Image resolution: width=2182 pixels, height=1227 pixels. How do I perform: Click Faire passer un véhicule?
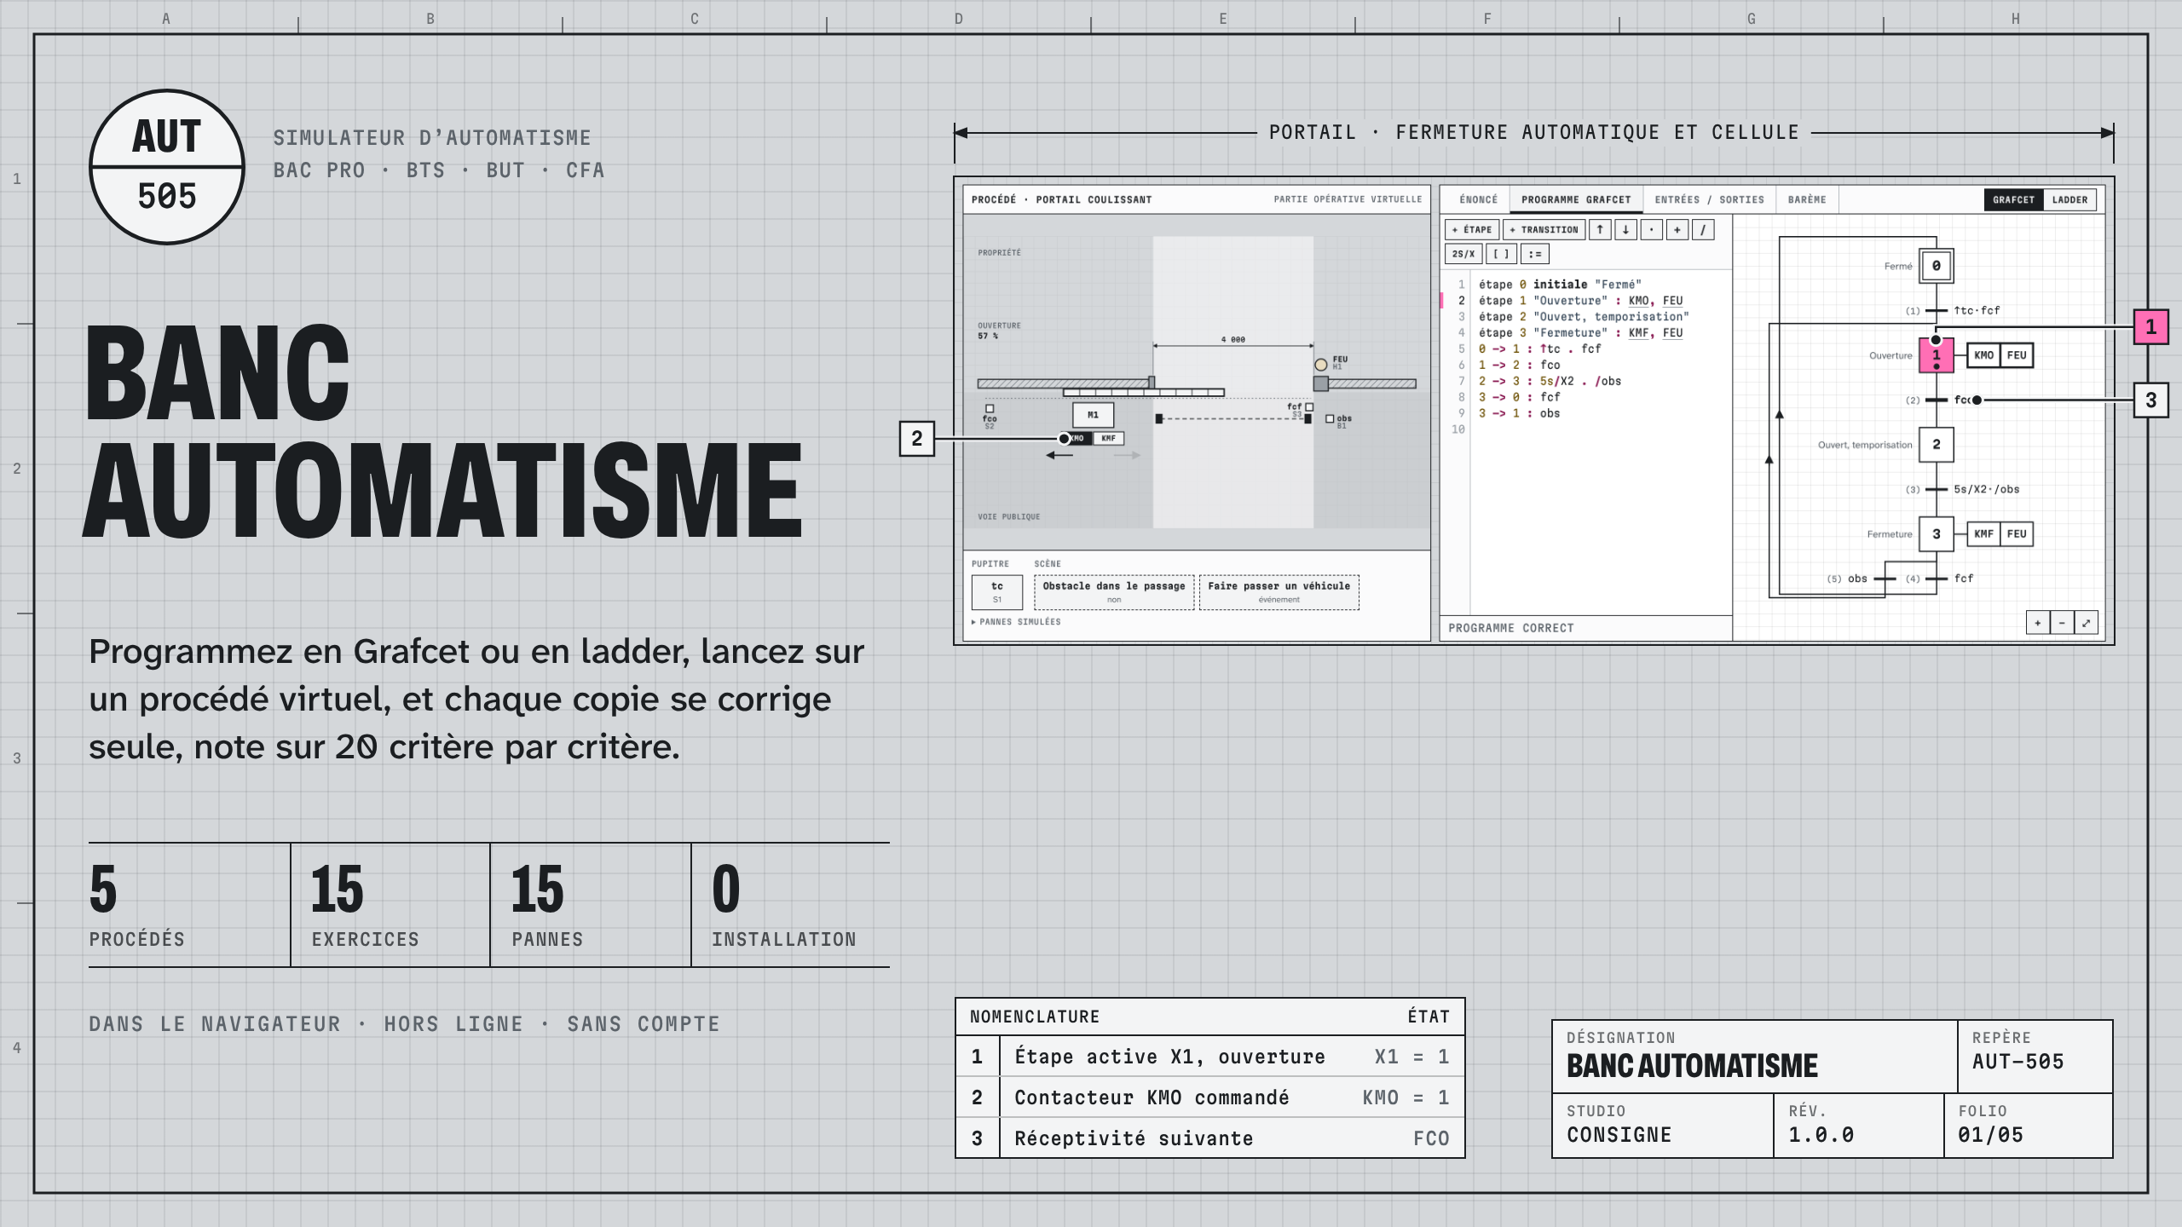(x=1279, y=592)
